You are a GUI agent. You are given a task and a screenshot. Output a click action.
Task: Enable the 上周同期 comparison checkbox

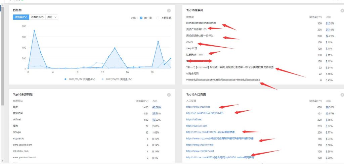[x=158, y=18]
